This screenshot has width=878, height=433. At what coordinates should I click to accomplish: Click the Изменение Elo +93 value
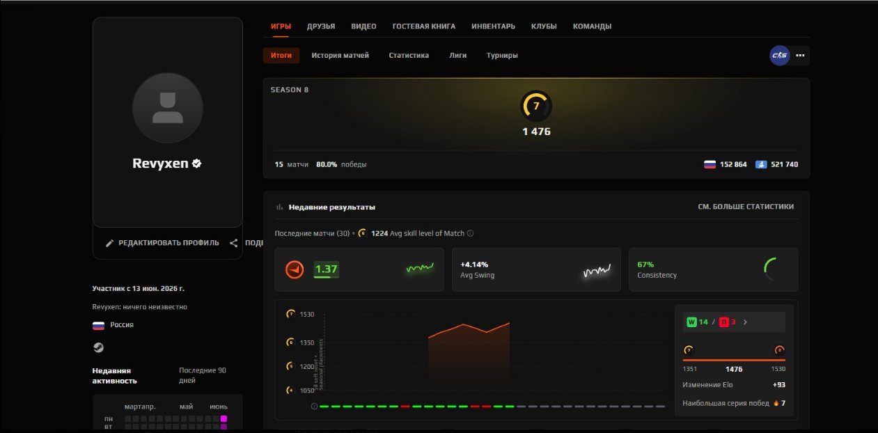coord(778,385)
